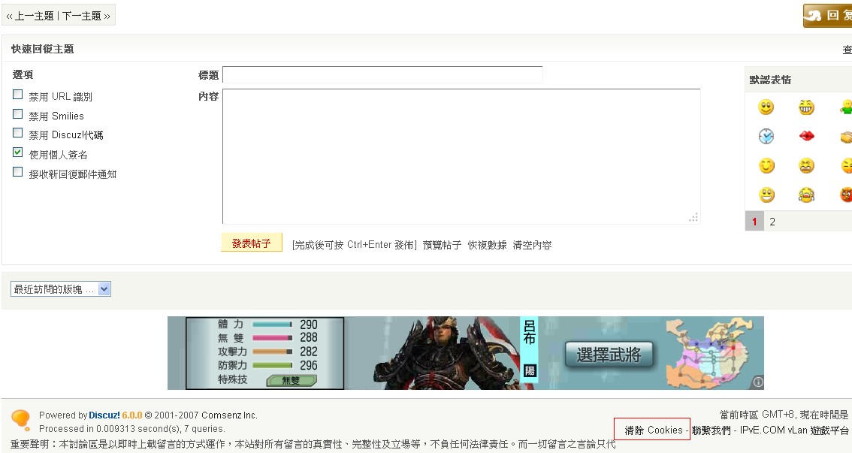Click the 回復 reply button at top right
The image size is (852, 453).
pos(827,15)
